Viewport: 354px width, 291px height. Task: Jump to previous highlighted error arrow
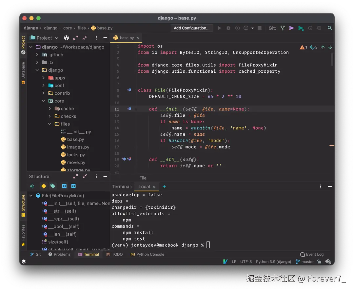323,47
